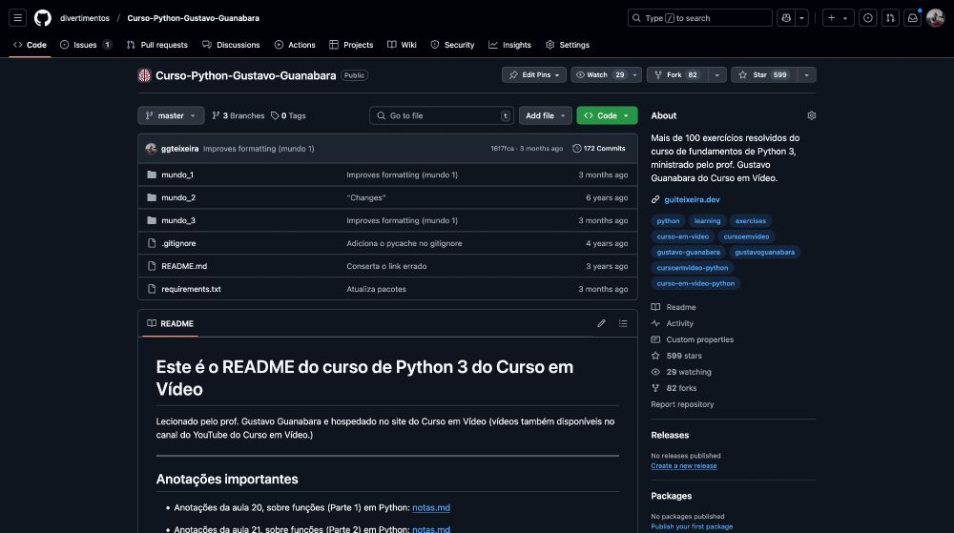Click ggteixeira commit author avatar
The width and height of the screenshot is (954, 533).
click(x=151, y=149)
